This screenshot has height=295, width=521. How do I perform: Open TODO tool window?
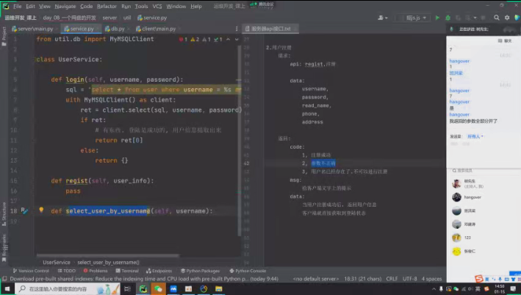pyautogui.click(x=66, y=271)
